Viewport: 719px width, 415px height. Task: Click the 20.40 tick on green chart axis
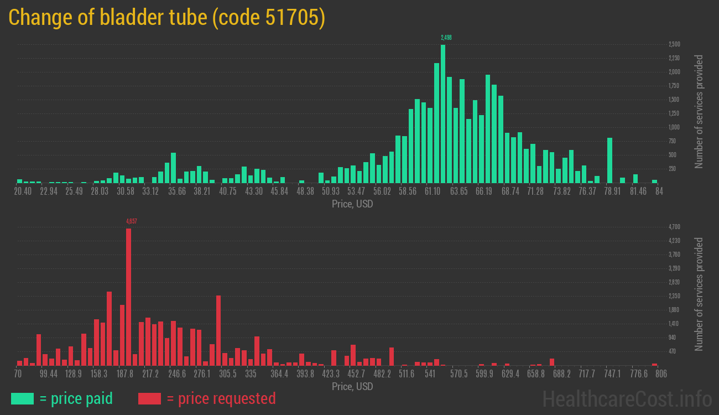click(23, 191)
